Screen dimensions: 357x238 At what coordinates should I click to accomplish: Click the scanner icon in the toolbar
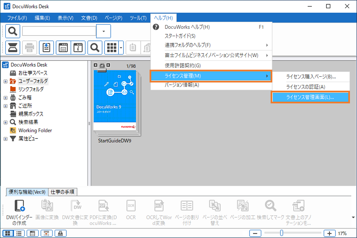[12, 47]
